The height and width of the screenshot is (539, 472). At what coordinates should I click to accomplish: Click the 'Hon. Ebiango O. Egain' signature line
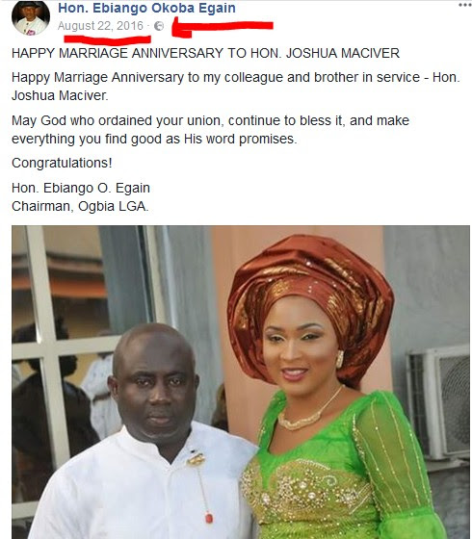pyautogui.click(x=81, y=188)
